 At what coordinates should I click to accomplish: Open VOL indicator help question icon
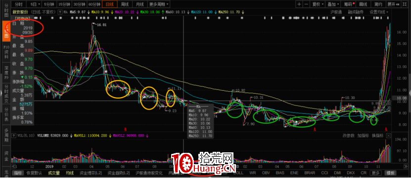click(x=14, y=136)
